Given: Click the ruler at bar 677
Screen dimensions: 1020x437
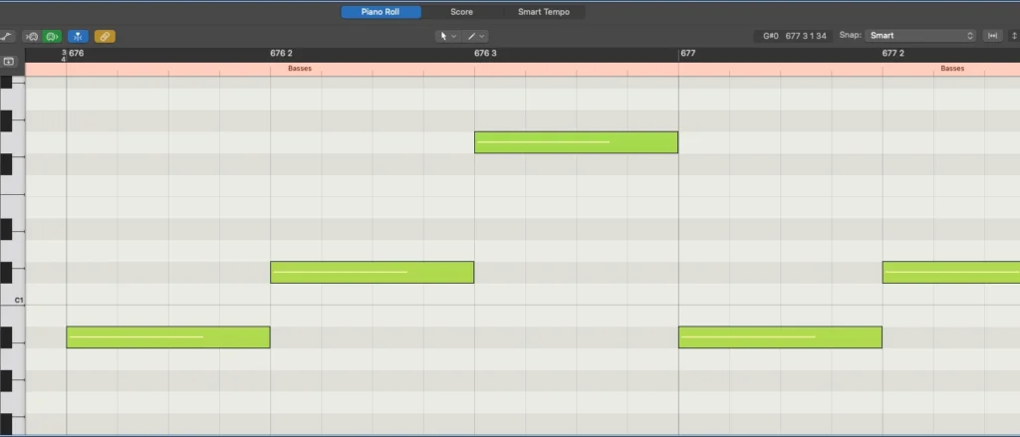Looking at the screenshot, I should [x=687, y=54].
